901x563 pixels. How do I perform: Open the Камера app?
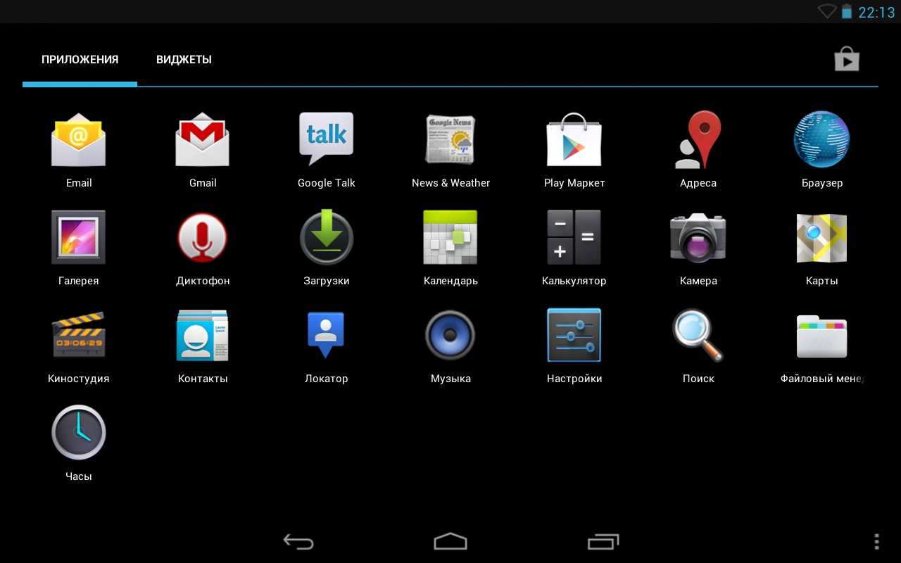698,237
